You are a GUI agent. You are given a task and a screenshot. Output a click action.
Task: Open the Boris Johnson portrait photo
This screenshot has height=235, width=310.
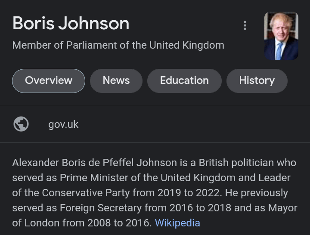281,36
